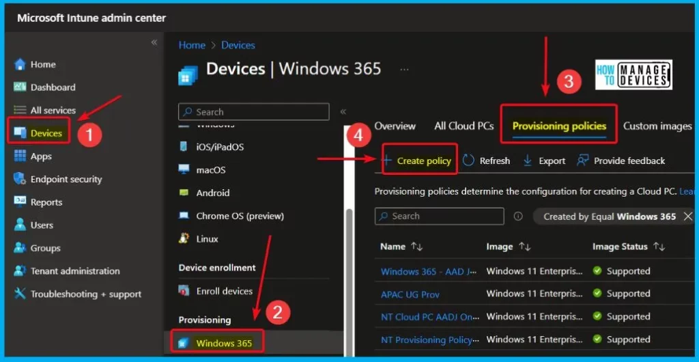Image resolution: width=699 pixels, height=362 pixels.
Task: Open the NT Cloud PC AADJ On... policy
Action: point(430,317)
